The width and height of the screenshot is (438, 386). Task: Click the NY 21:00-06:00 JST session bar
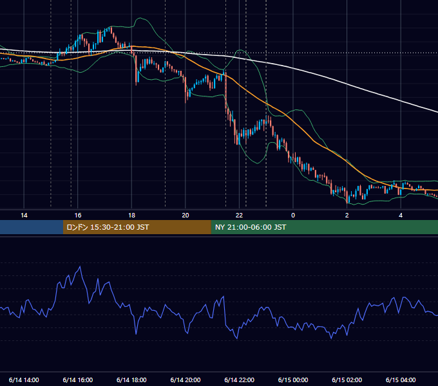324,227
